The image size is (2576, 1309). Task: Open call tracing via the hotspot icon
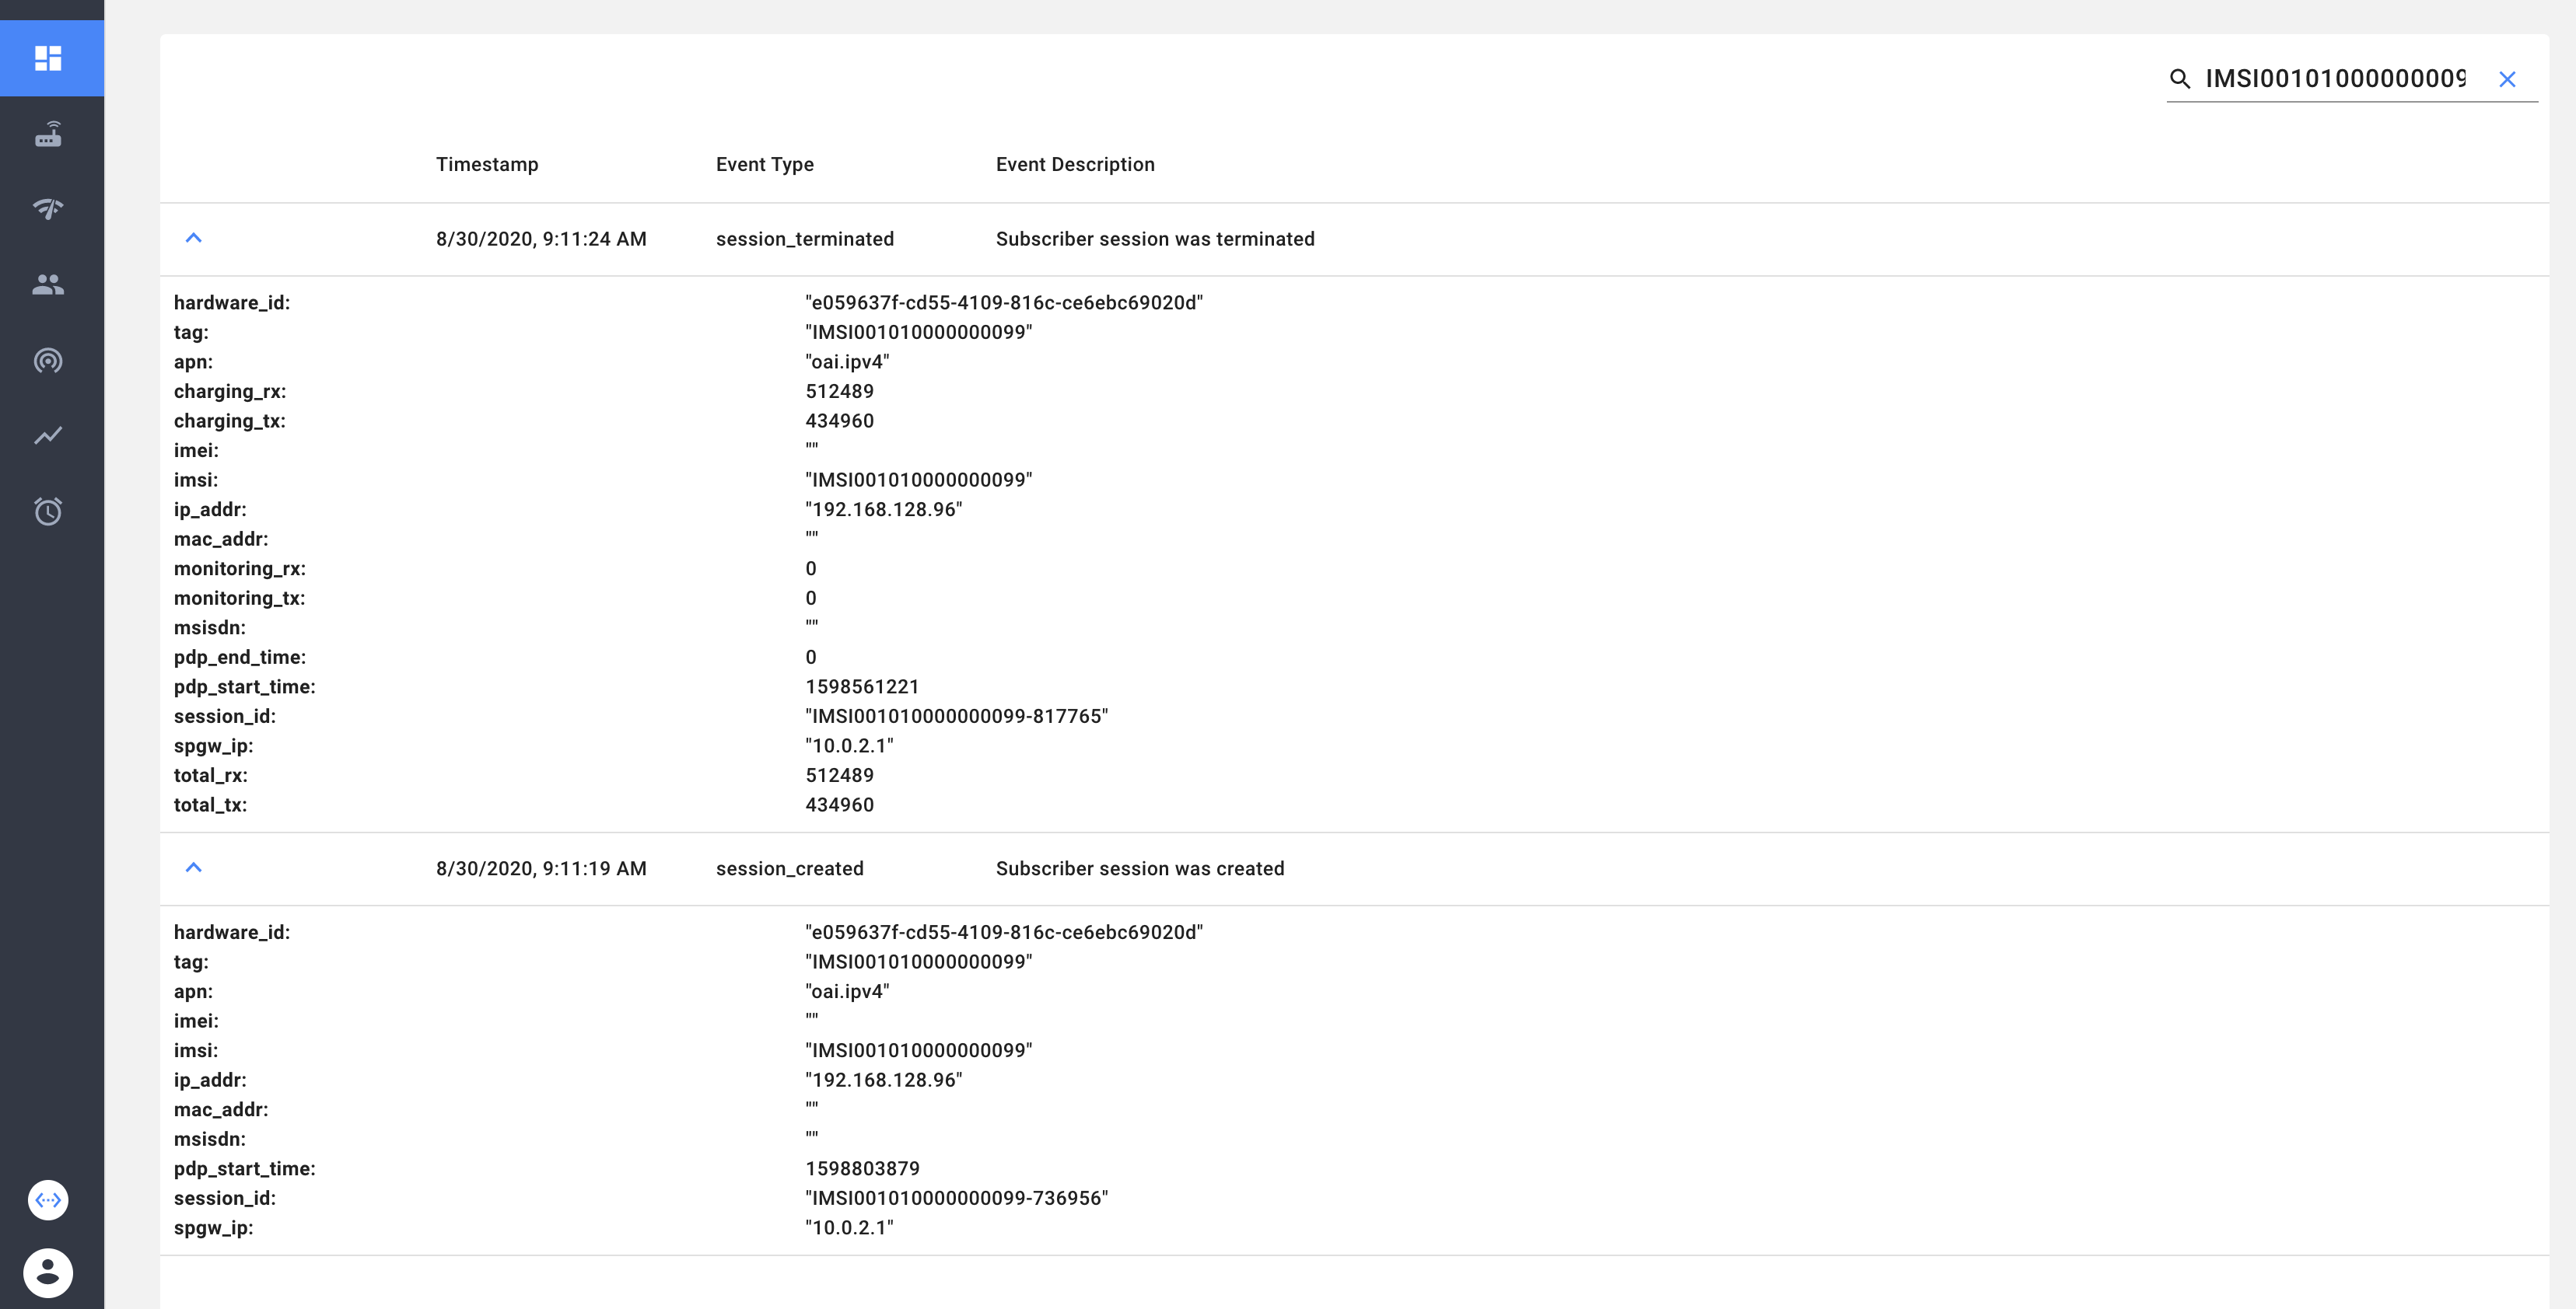[49, 361]
